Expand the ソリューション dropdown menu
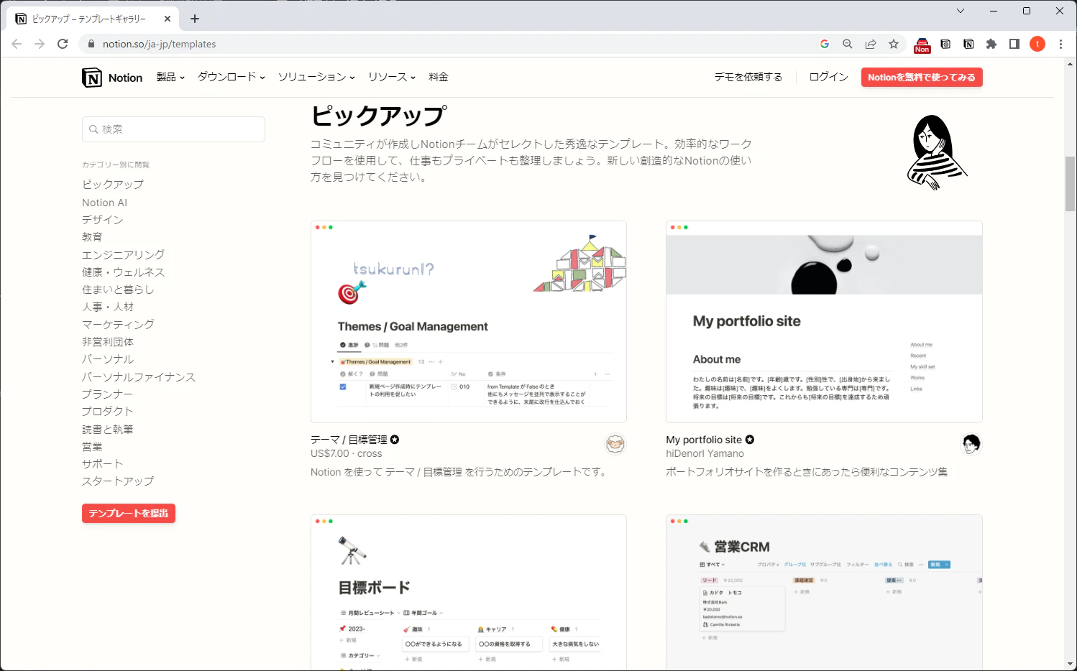 click(x=316, y=77)
